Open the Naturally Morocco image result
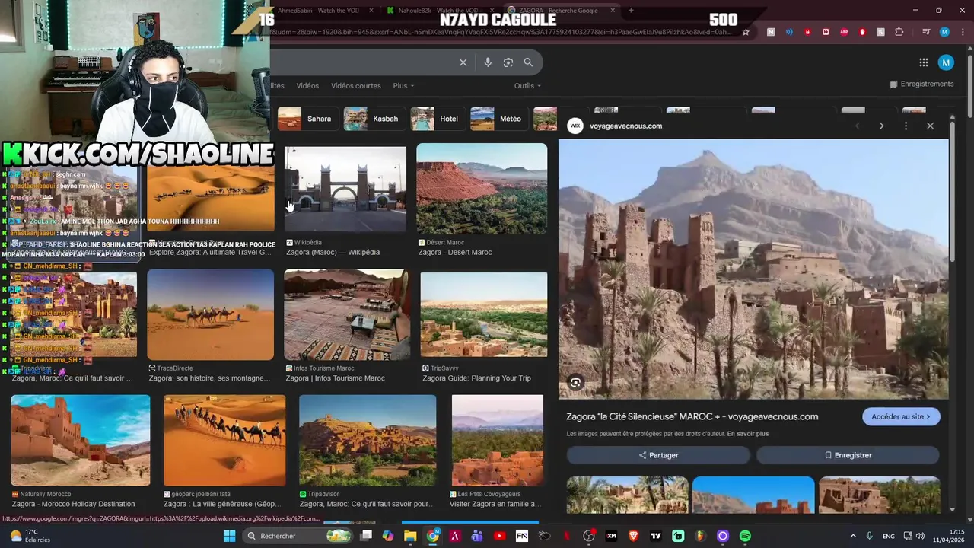The width and height of the screenshot is (974, 548). [81, 440]
